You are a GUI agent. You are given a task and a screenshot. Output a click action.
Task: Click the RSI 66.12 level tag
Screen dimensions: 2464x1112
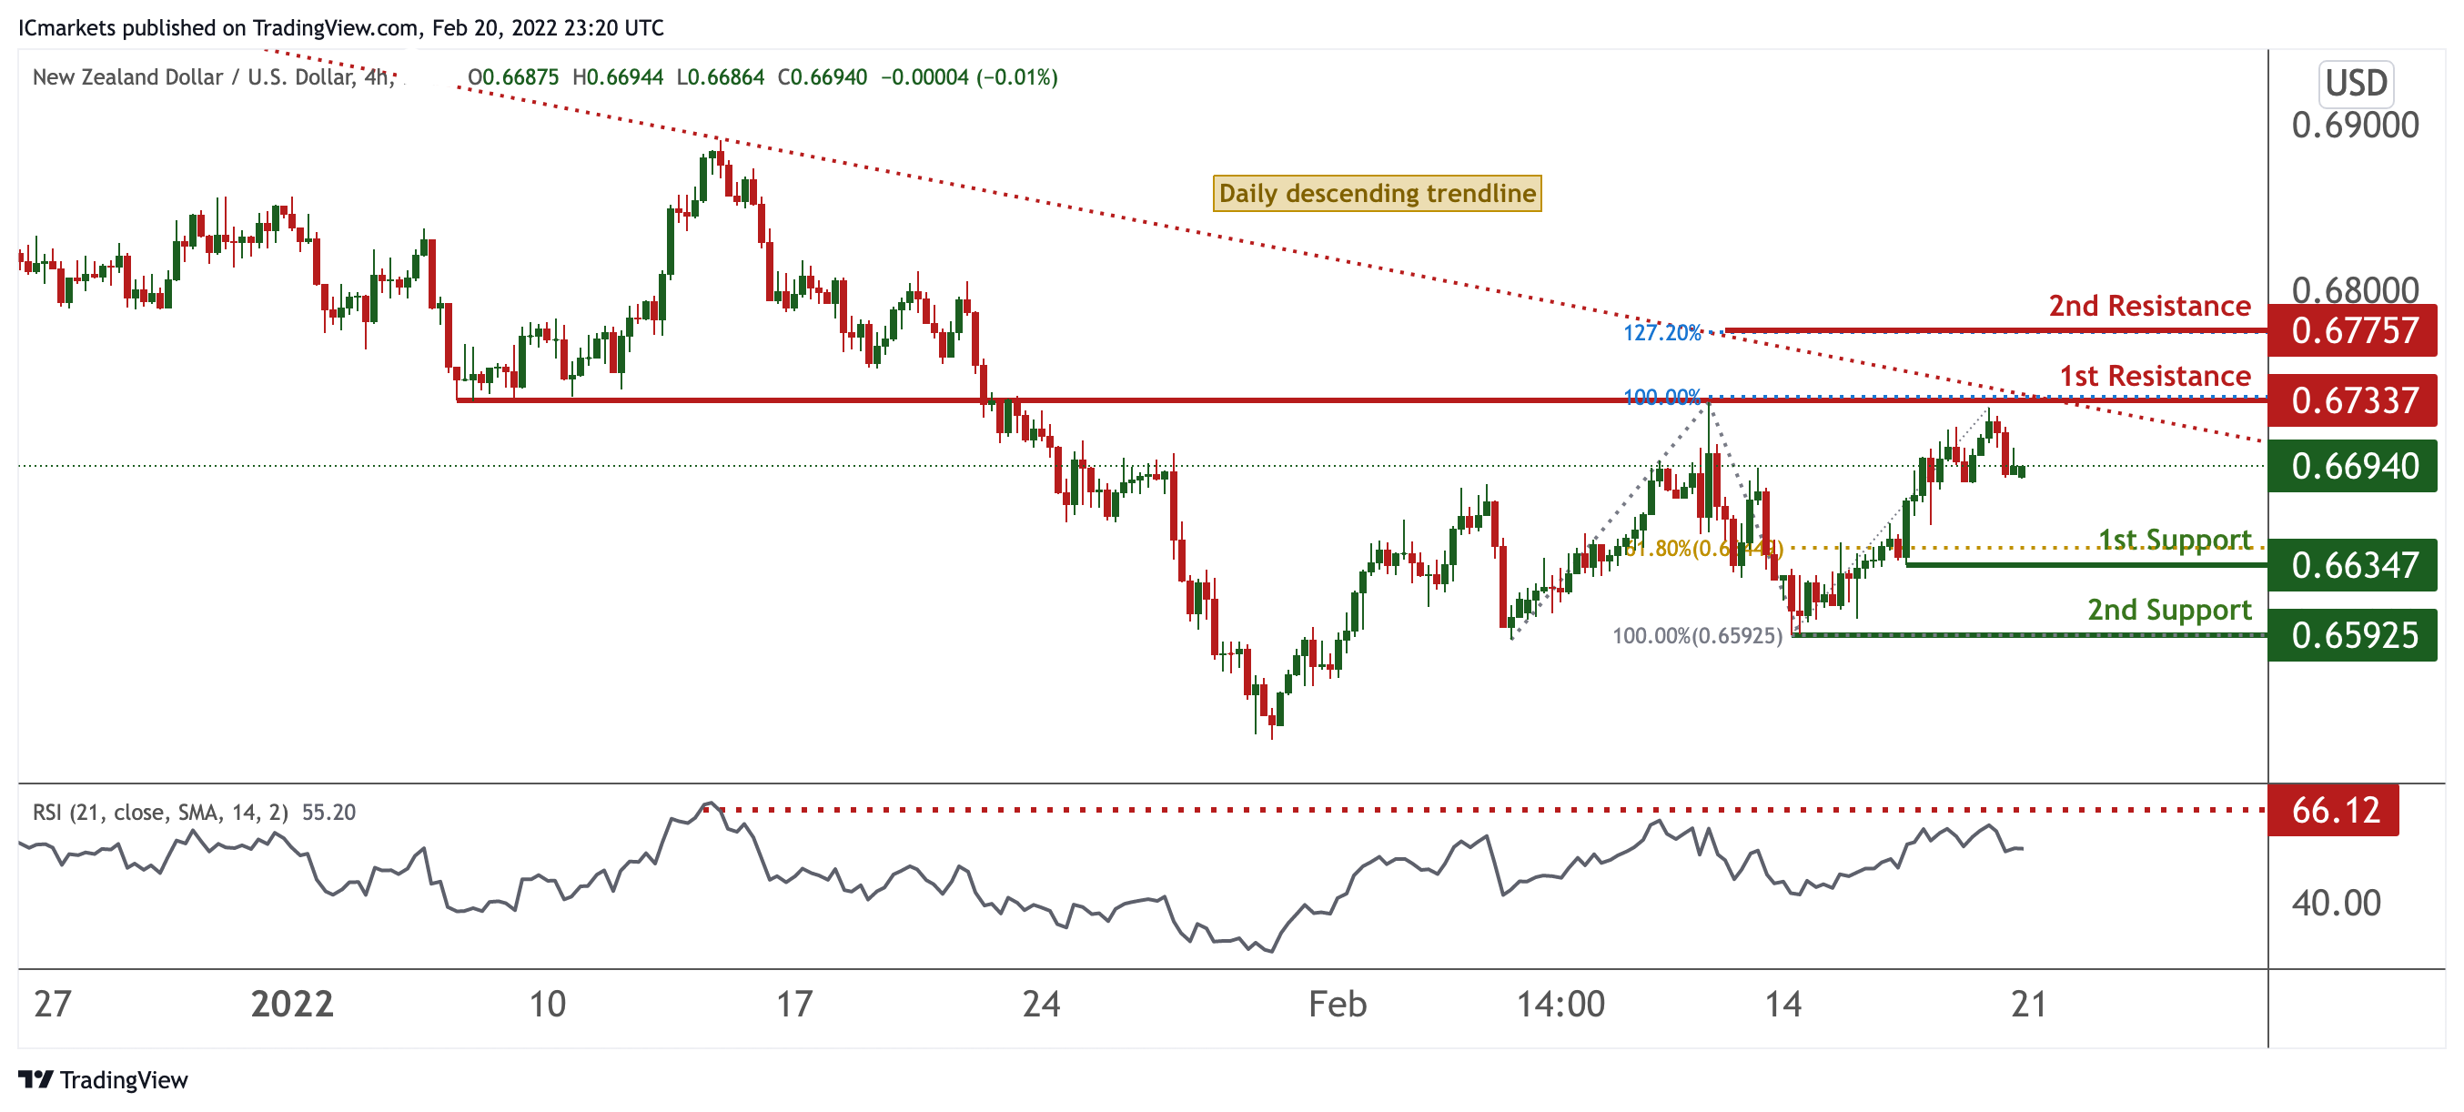(2334, 810)
